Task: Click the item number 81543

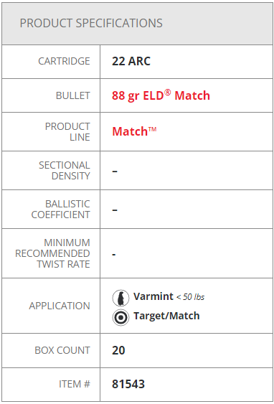Action: [x=128, y=384]
